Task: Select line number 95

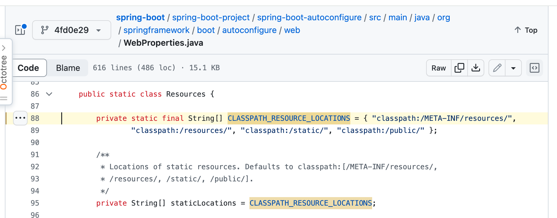Action: coord(35,203)
